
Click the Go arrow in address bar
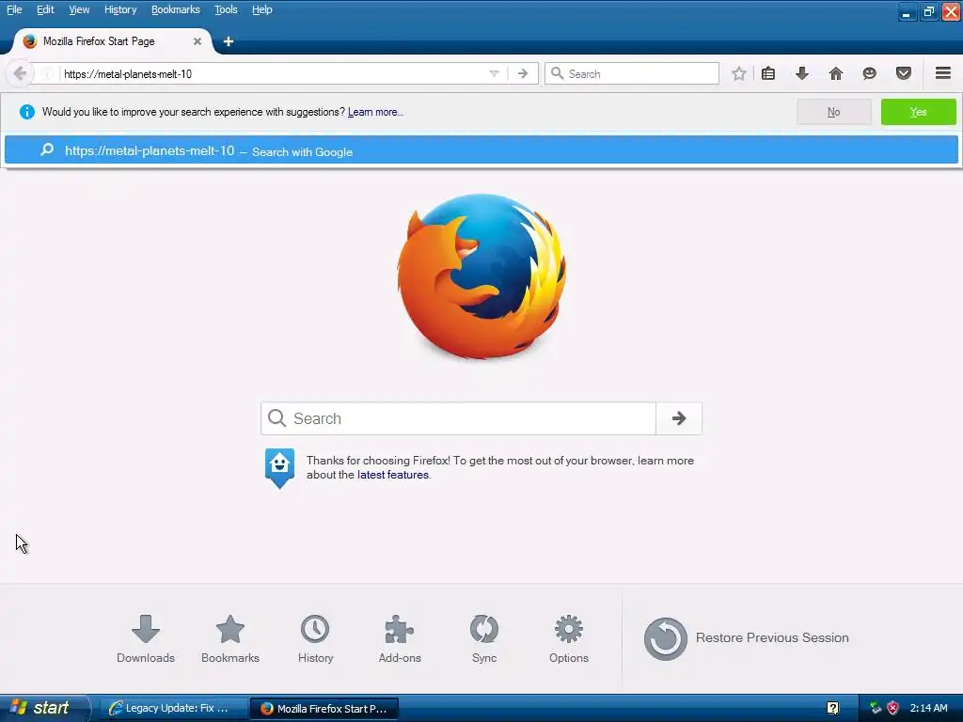click(523, 73)
